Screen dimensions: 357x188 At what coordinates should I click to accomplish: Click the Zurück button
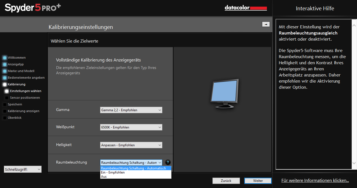point(226,181)
